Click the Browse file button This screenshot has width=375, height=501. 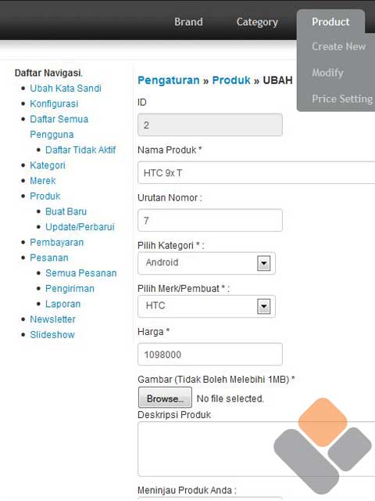pyautogui.click(x=165, y=398)
